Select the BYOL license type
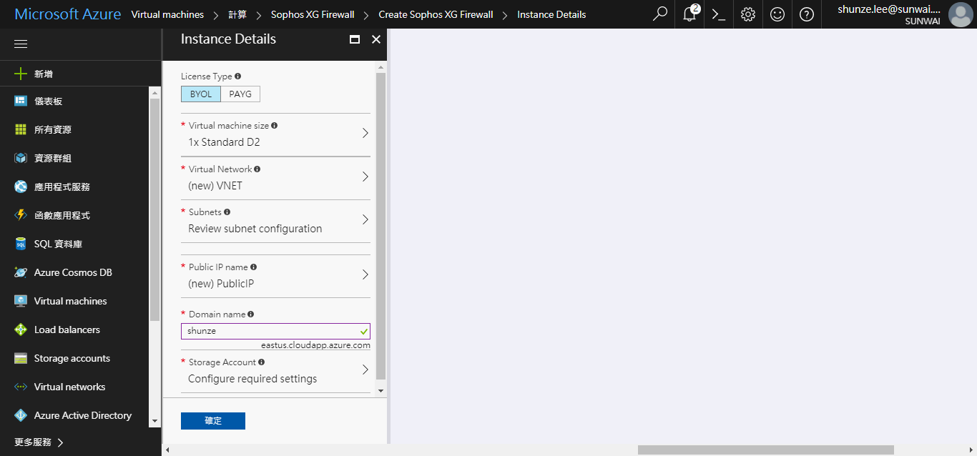 pos(201,94)
